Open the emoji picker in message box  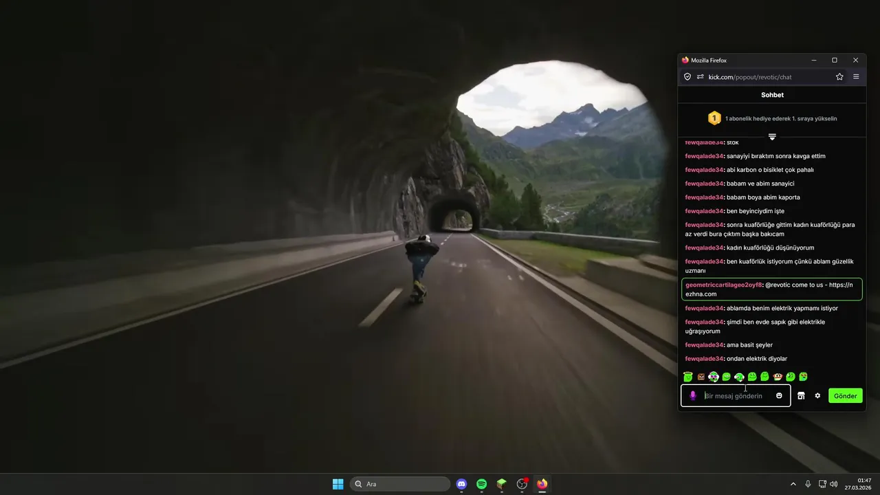[x=779, y=395]
